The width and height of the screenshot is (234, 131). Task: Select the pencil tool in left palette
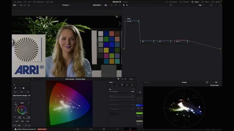pos(15,88)
